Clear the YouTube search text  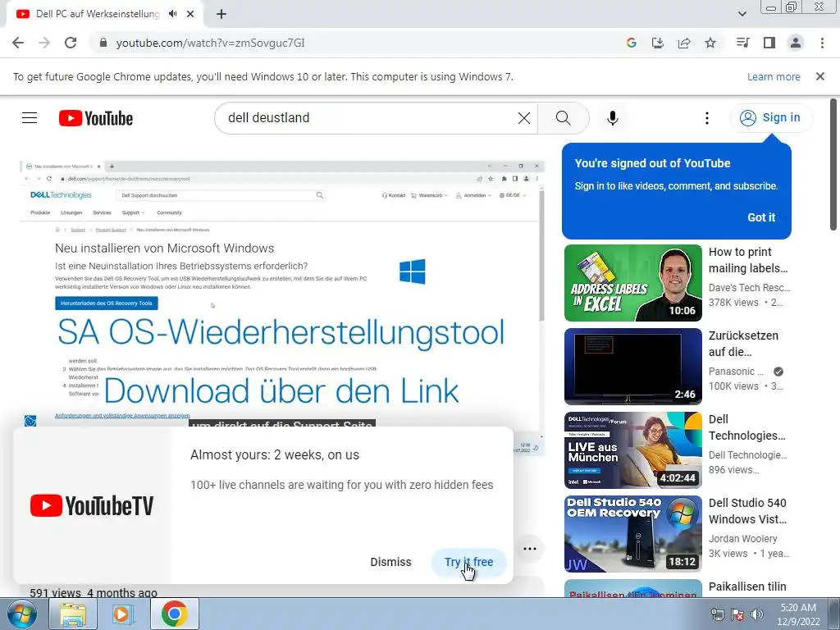click(x=524, y=118)
